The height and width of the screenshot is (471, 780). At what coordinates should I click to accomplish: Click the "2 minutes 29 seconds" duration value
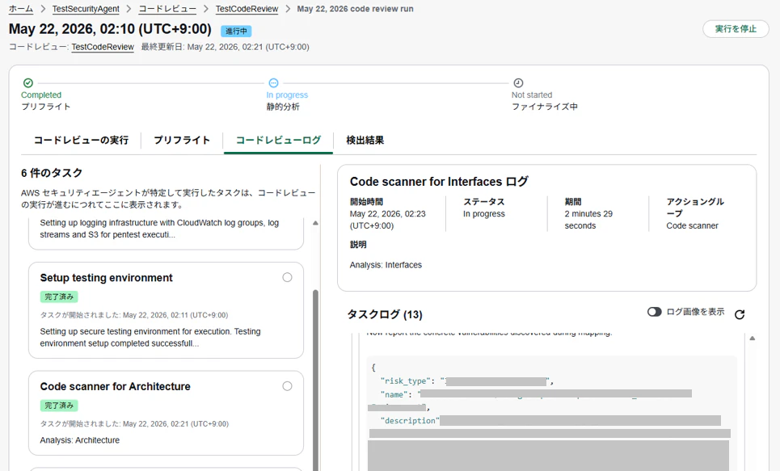pos(588,219)
